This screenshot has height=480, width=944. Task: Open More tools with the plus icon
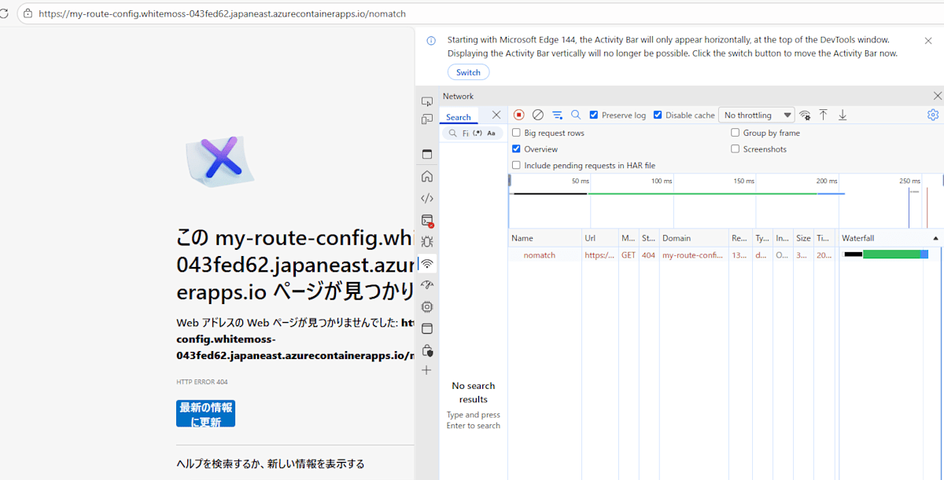click(426, 370)
